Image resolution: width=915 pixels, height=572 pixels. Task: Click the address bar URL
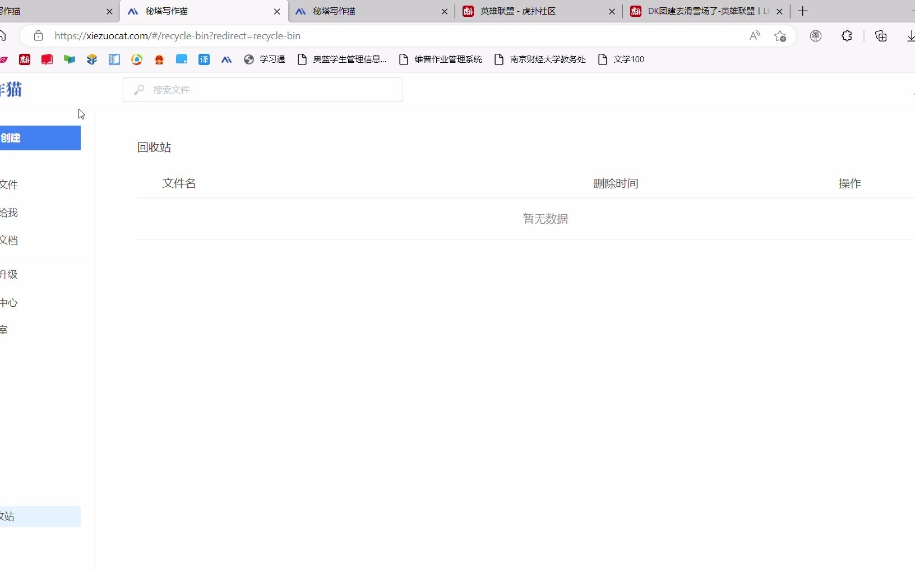pyautogui.click(x=177, y=36)
